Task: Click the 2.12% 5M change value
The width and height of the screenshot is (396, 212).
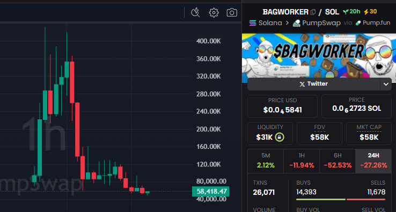Action: click(266, 165)
